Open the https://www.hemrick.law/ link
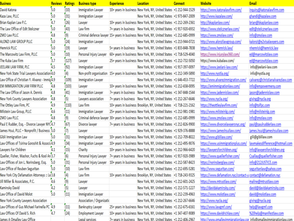 point(217,48)
